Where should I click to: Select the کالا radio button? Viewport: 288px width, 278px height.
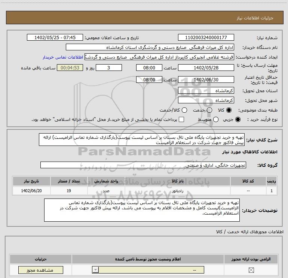click(229, 110)
